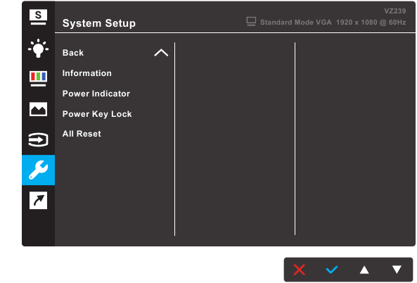Screen dimensions: 417x283
Task: Open the Color settings RGB icon
Action: (38, 79)
